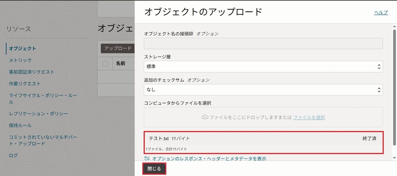Open レプリケーション・ポリシー in the sidebar

[x=38, y=114]
